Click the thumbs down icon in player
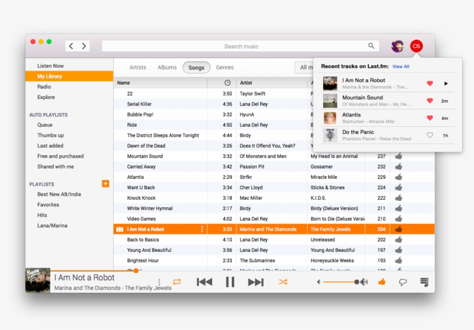 coord(403,282)
